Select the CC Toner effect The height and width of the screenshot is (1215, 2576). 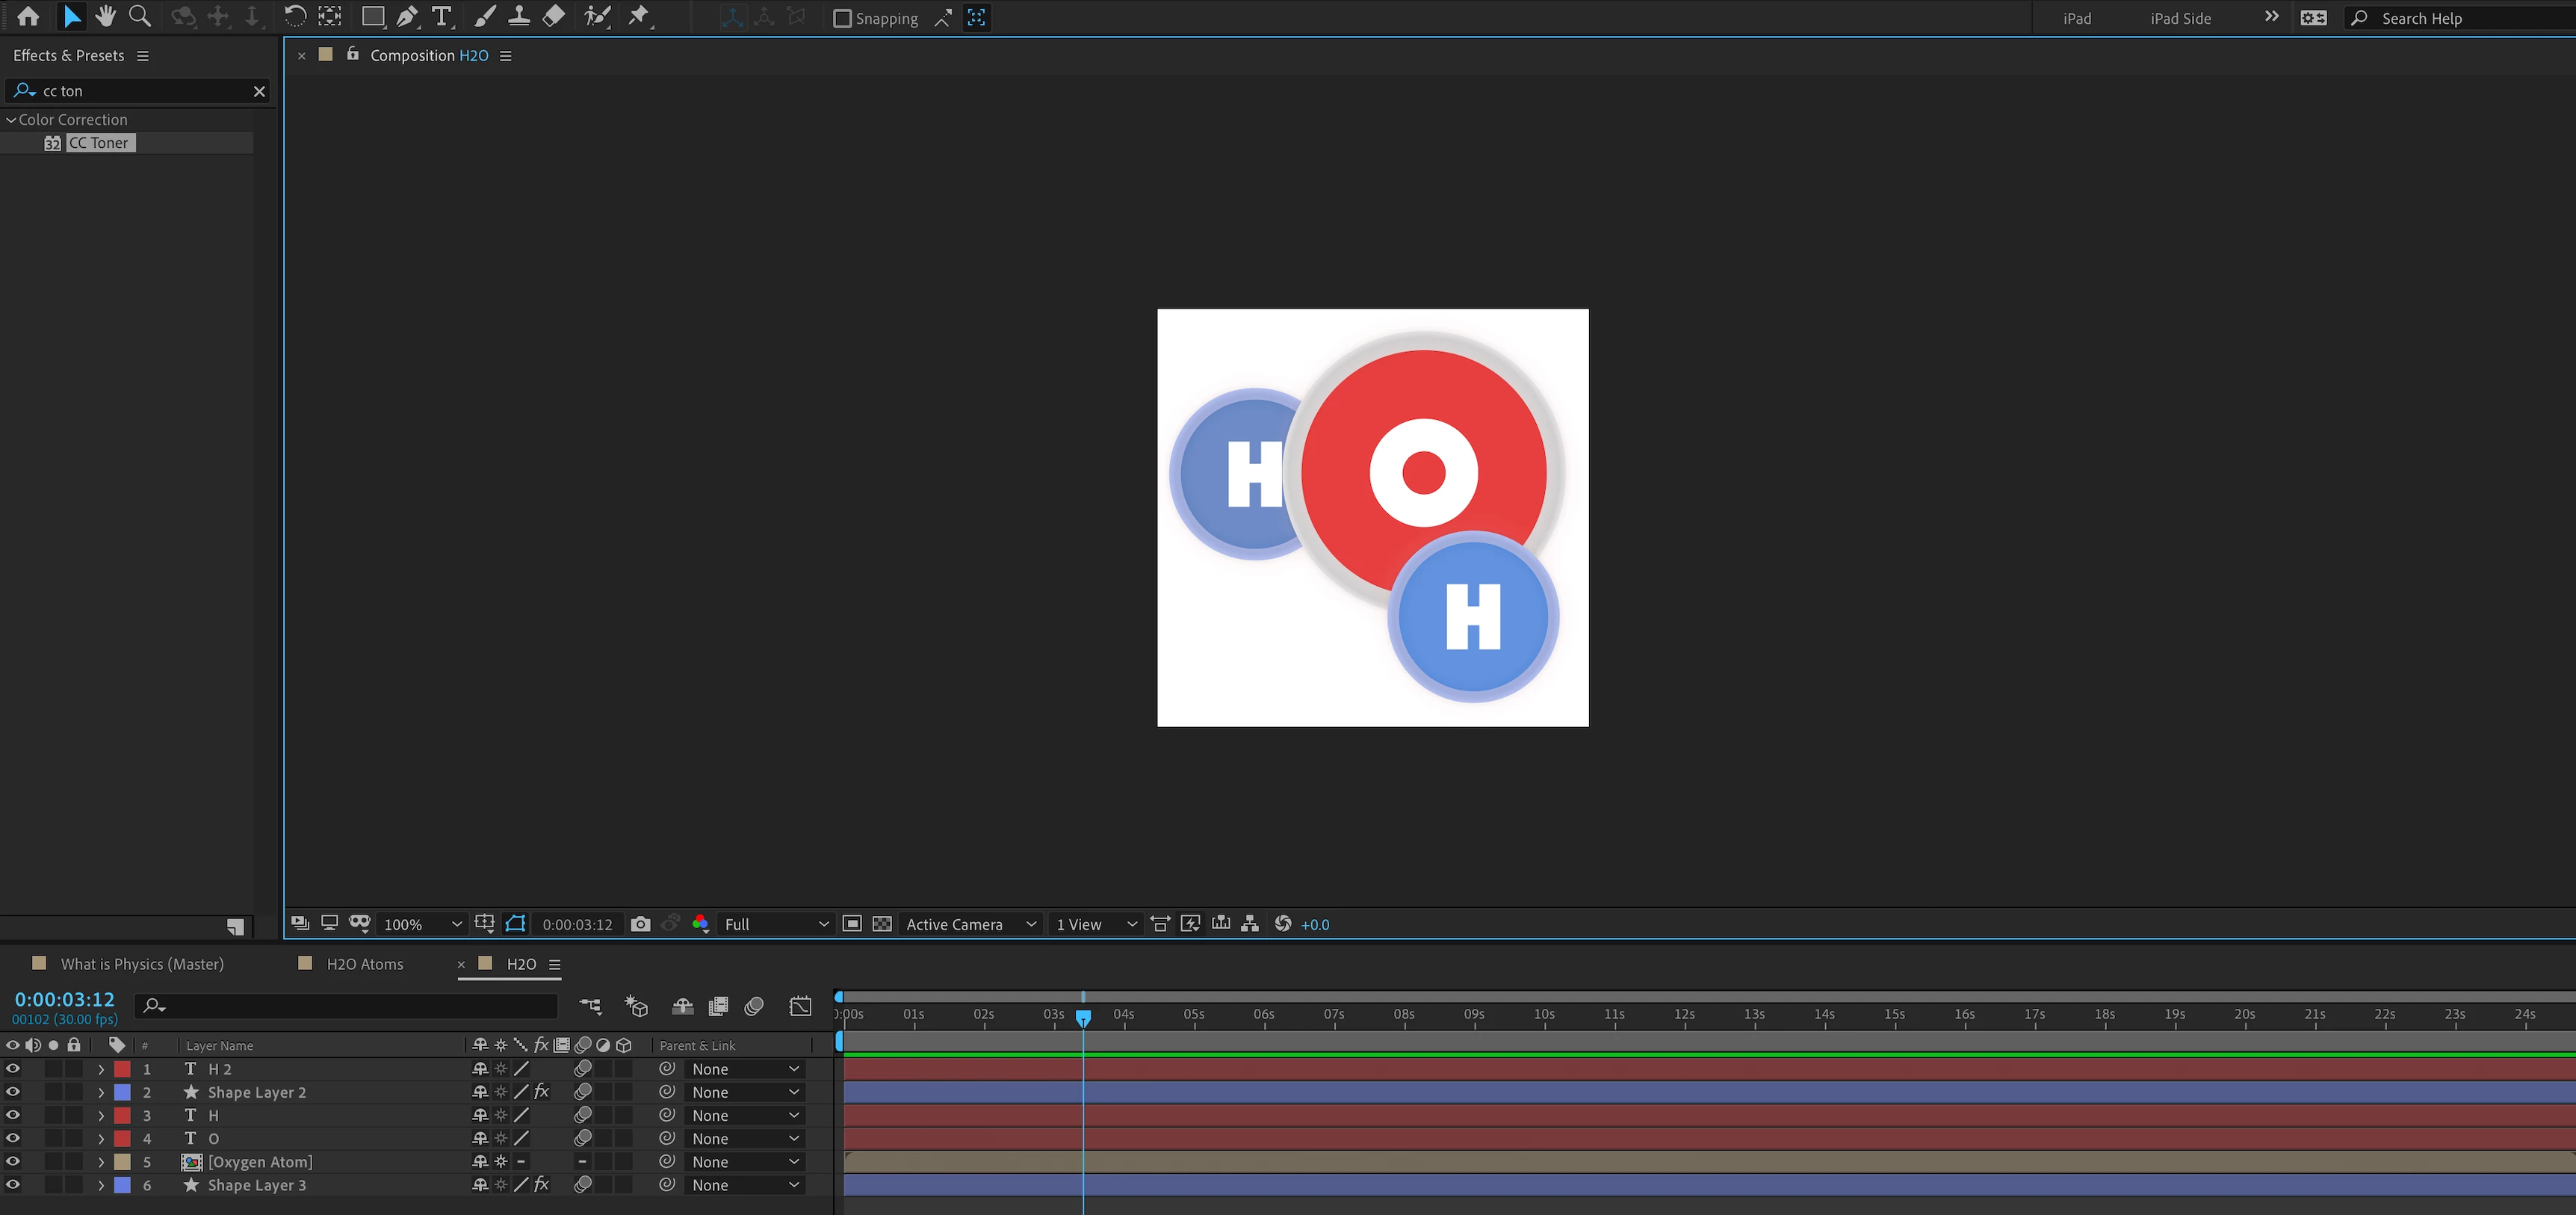98,143
